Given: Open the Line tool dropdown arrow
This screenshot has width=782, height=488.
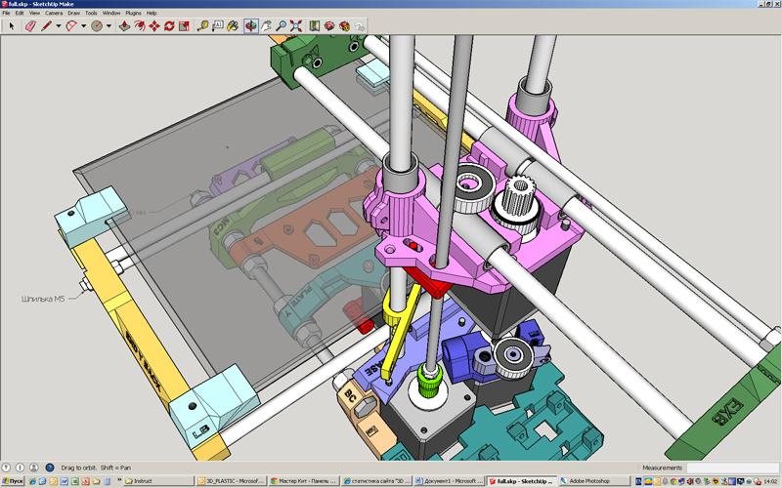Looking at the screenshot, I should coord(59,26).
